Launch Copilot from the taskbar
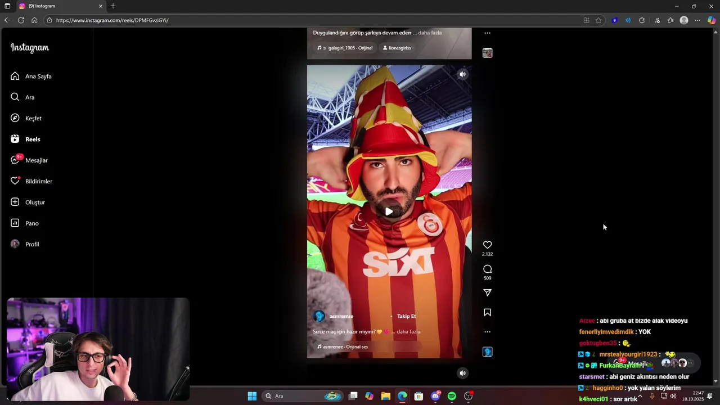This screenshot has width=720, height=405. coord(369,396)
